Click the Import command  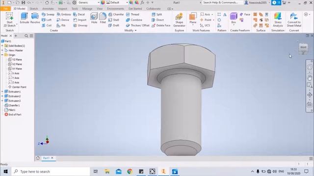tap(79, 20)
